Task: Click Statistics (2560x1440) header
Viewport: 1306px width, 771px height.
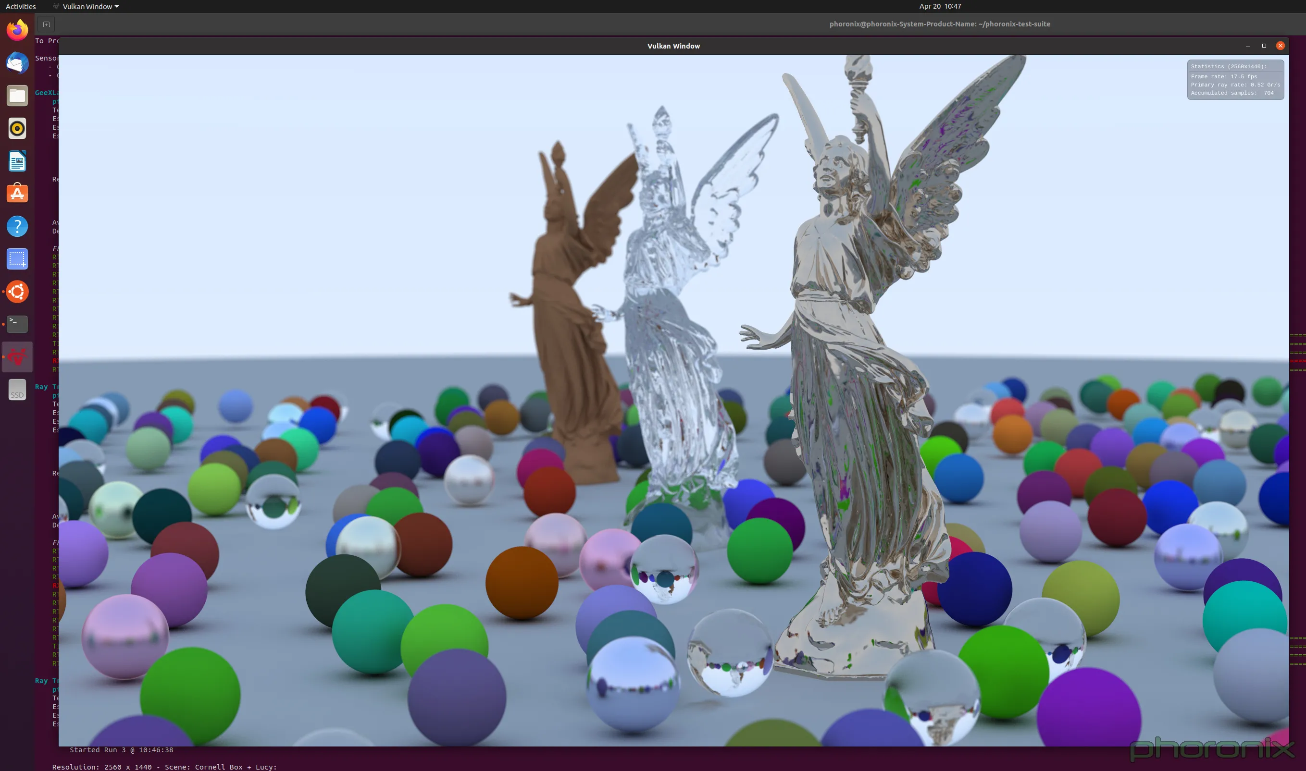Action: coord(1229,66)
